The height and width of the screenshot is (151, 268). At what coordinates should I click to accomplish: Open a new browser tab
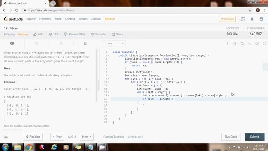pos(53,3)
